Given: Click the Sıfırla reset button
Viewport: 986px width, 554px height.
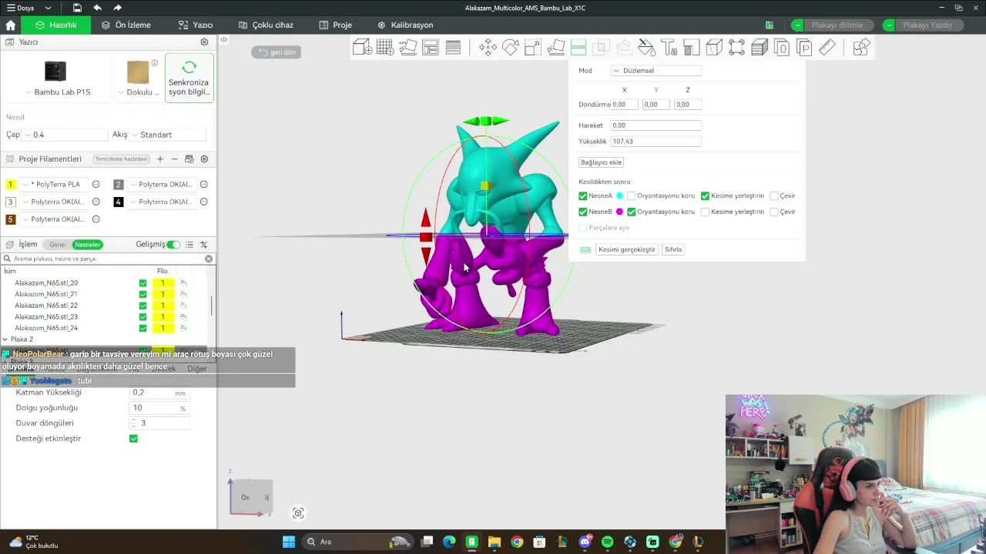Looking at the screenshot, I should tap(673, 250).
